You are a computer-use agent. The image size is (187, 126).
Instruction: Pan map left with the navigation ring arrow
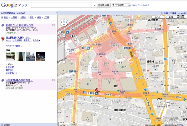click(61, 22)
